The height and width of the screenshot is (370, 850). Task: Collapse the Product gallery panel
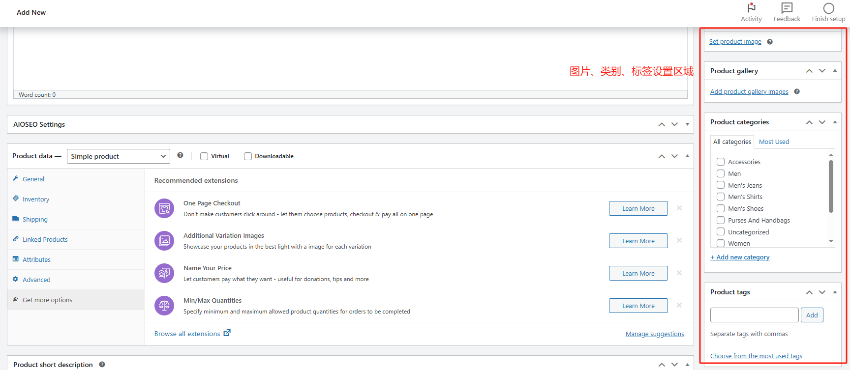(x=835, y=71)
